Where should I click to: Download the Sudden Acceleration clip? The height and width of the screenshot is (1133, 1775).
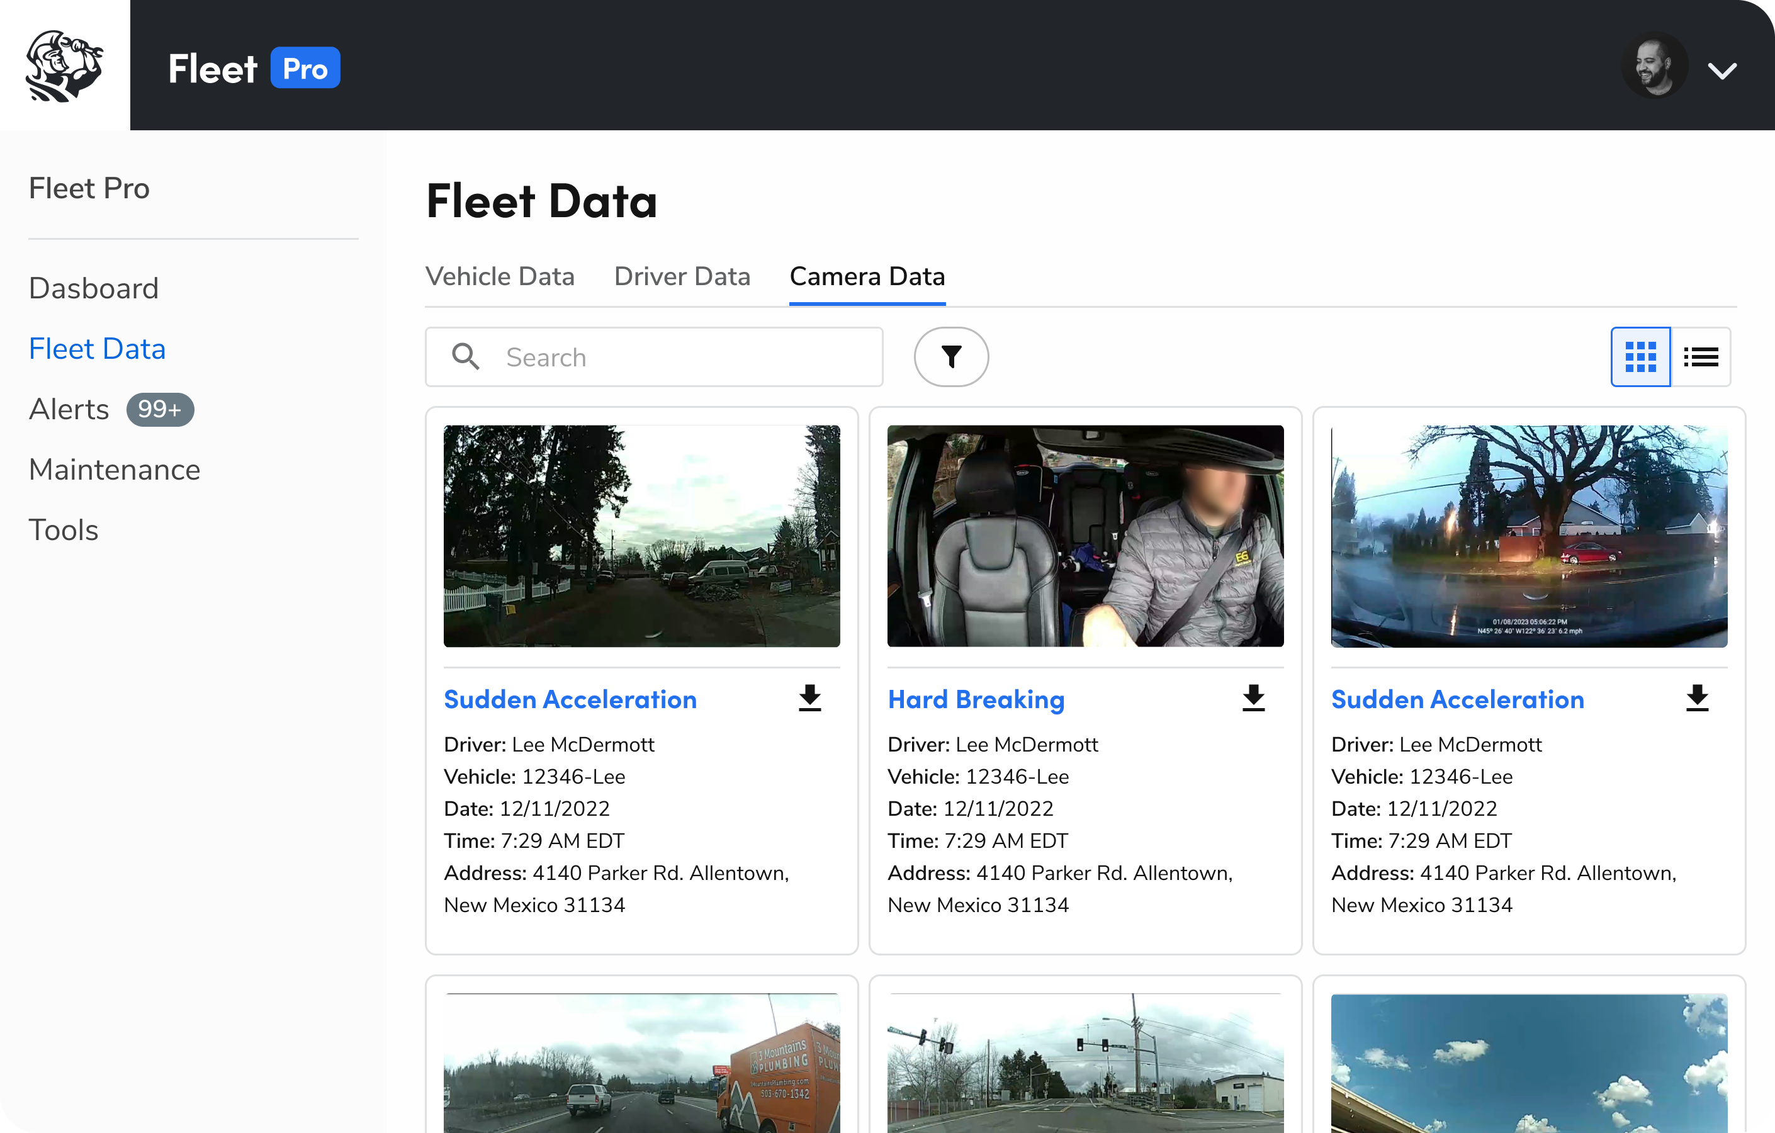coord(810,698)
